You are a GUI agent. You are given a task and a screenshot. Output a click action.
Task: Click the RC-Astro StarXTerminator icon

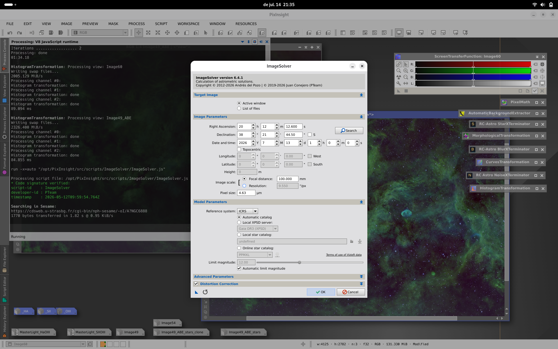[473, 124]
